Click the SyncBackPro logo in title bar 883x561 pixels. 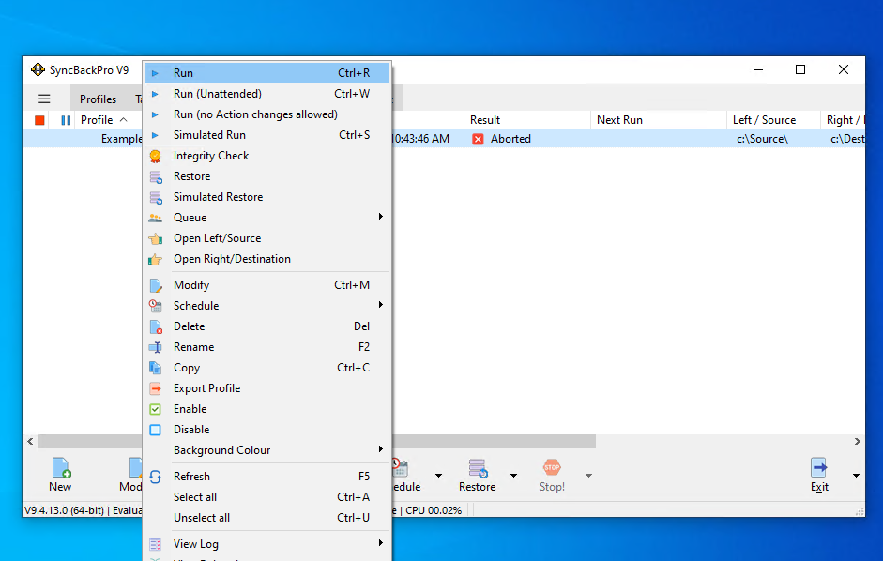(38, 69)
